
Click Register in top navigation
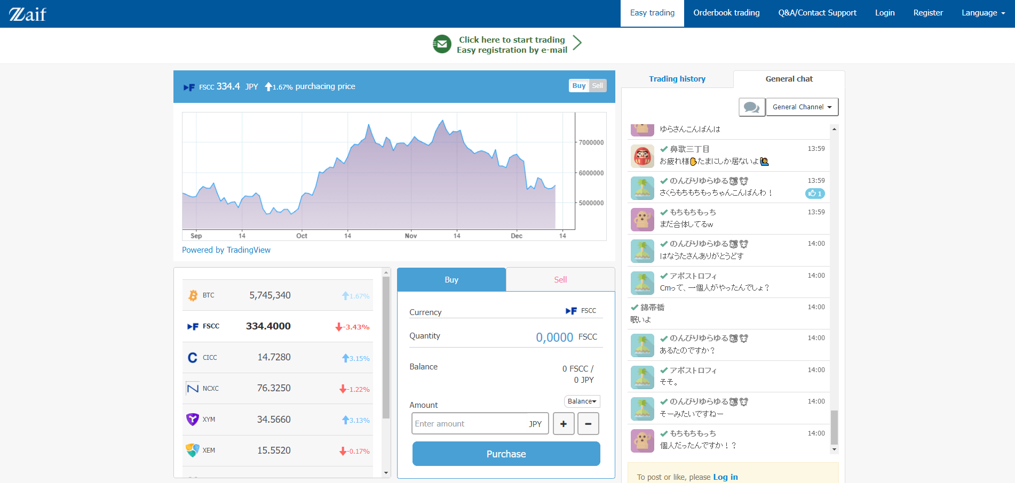928,13
